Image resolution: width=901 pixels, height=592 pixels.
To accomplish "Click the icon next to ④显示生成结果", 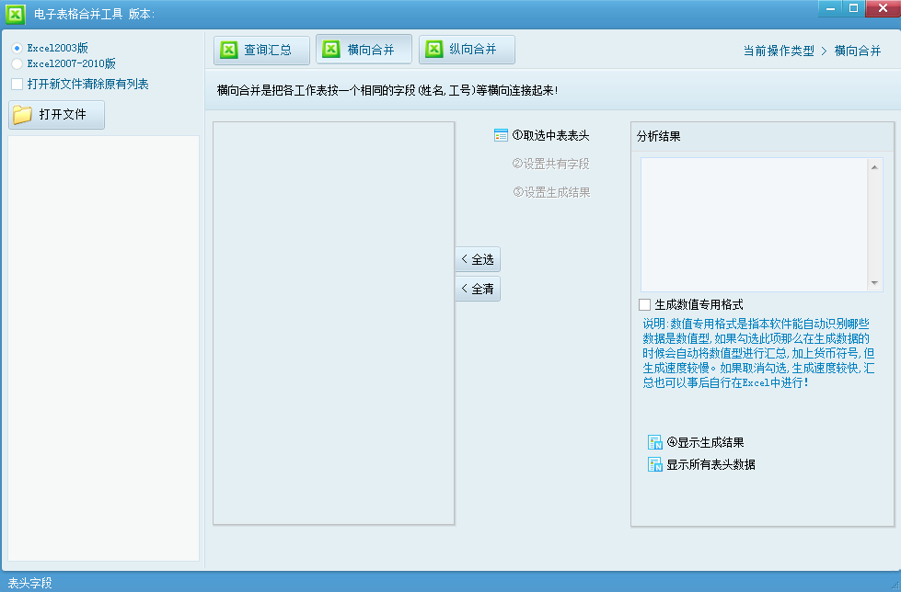I will tap(655, 442).
